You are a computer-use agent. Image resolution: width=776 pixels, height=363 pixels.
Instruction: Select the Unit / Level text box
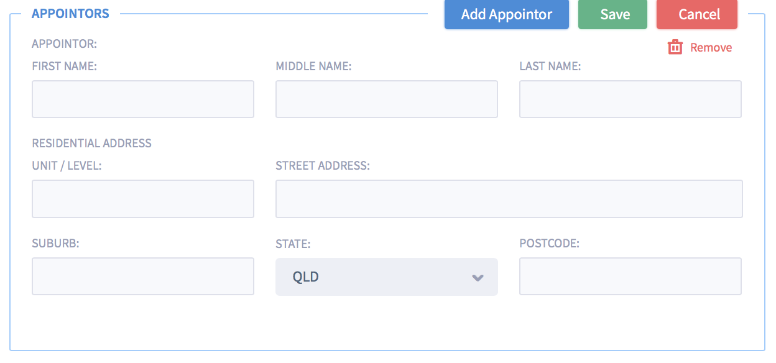click(x=143, y=199)
